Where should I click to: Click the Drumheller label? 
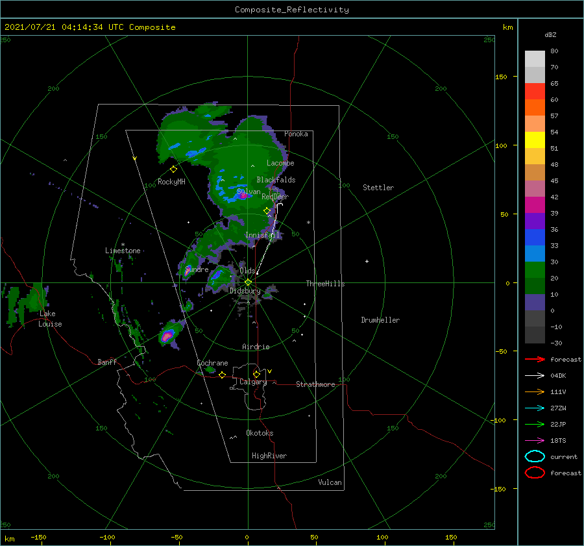click(380, 320)
